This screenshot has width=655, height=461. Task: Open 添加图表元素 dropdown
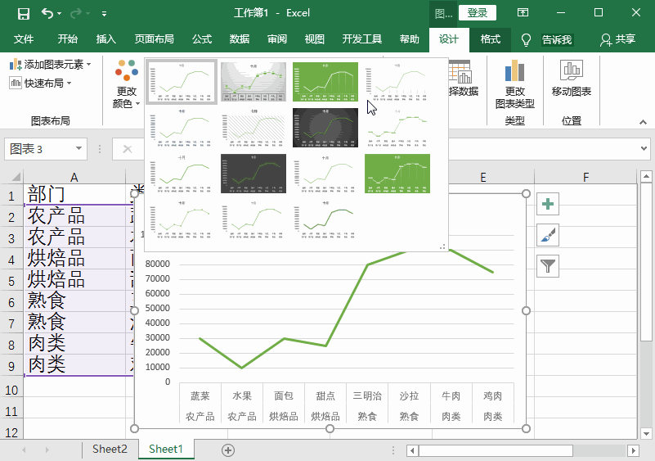51,65
